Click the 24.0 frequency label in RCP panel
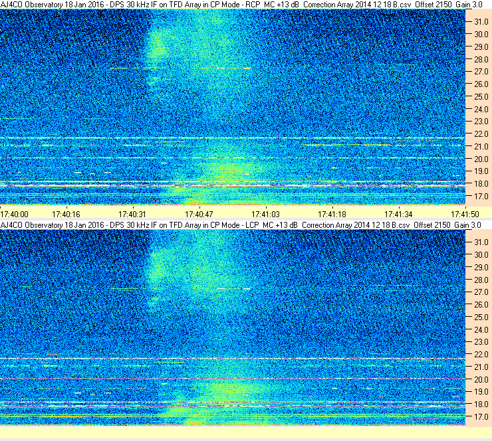The height and width of the screenshot is (441, 492). [481, 109]
